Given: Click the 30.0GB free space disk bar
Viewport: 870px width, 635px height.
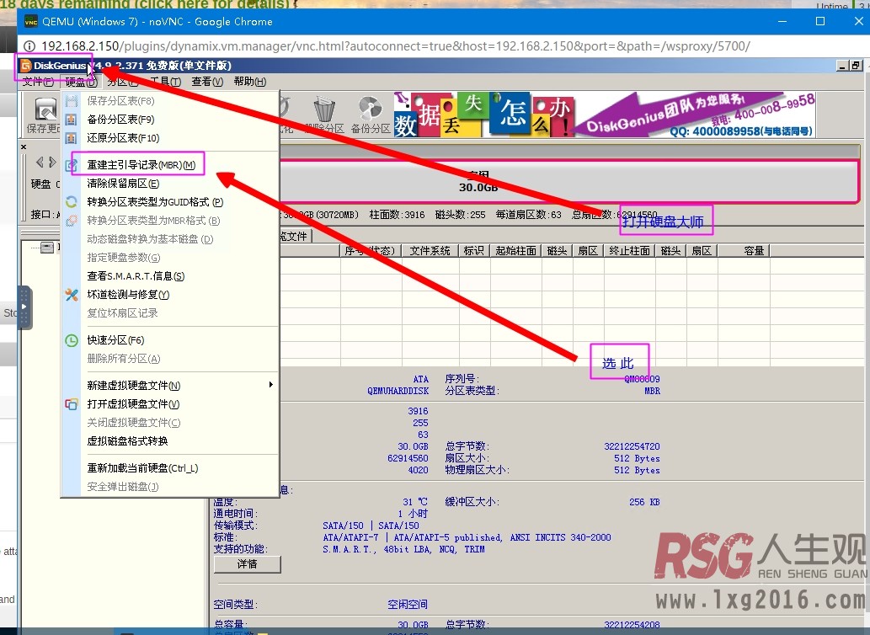Looking at the screenshot, I should click(x=569, y=182).
